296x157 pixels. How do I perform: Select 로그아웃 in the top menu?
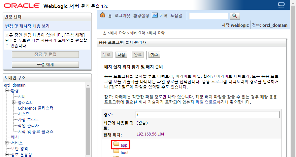122,16
